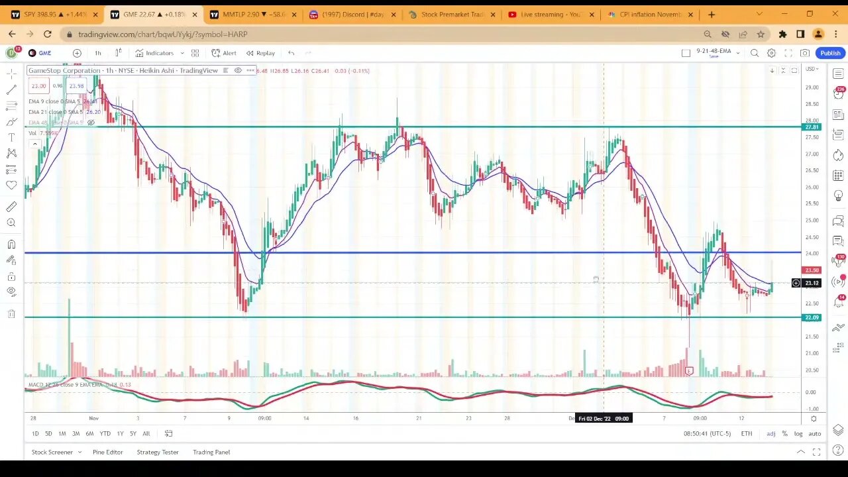Open the ideas lightbulb panel
The width and height of the screenshot is (848, 477).
838,197
